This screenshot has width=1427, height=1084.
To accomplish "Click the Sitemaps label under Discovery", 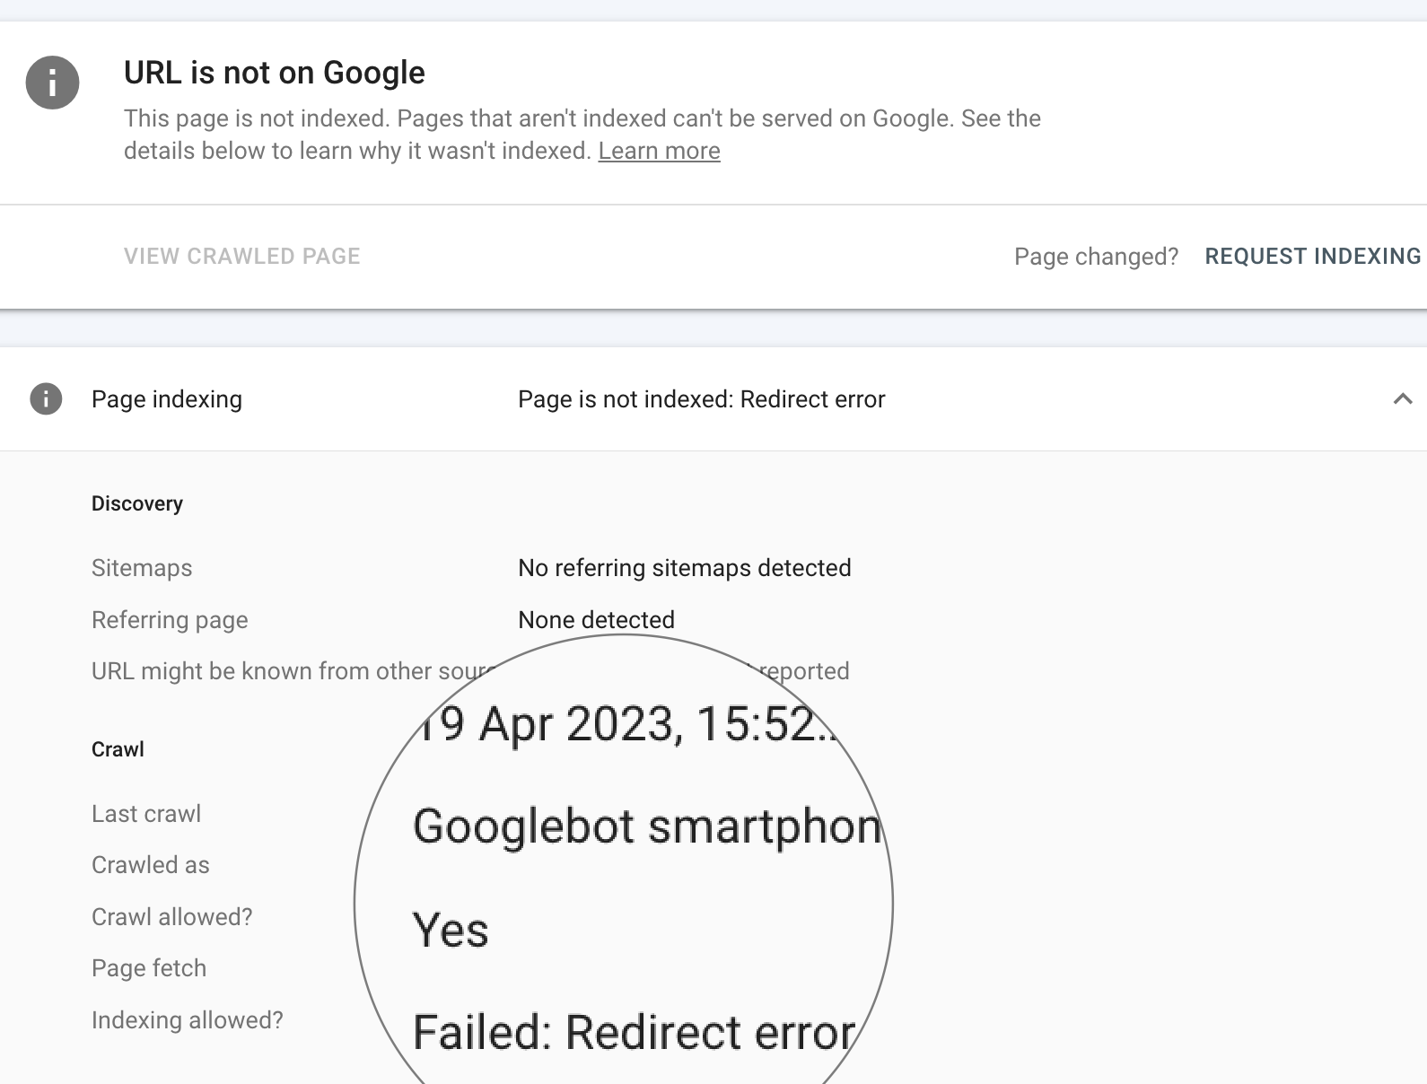I will coord(142,568).
